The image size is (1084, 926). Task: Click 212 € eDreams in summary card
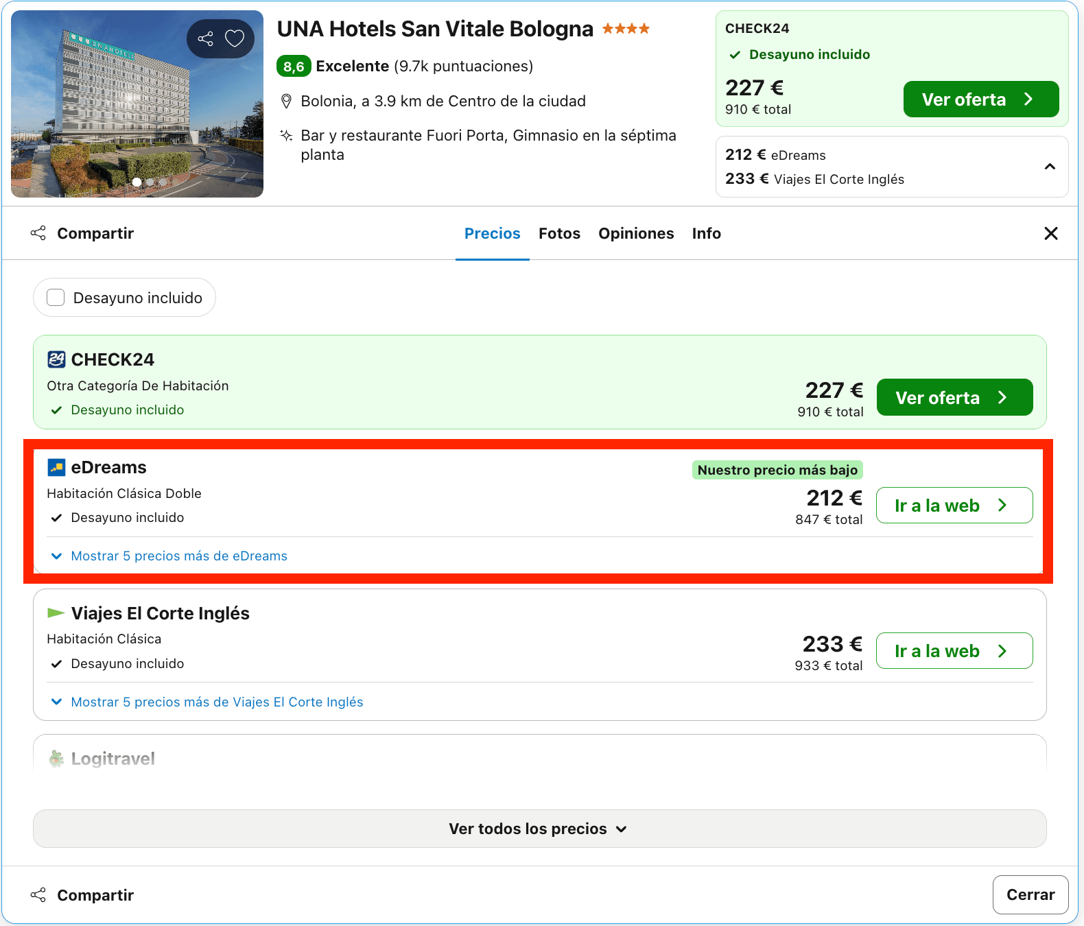pyautogui.click(x=775, y=155)
